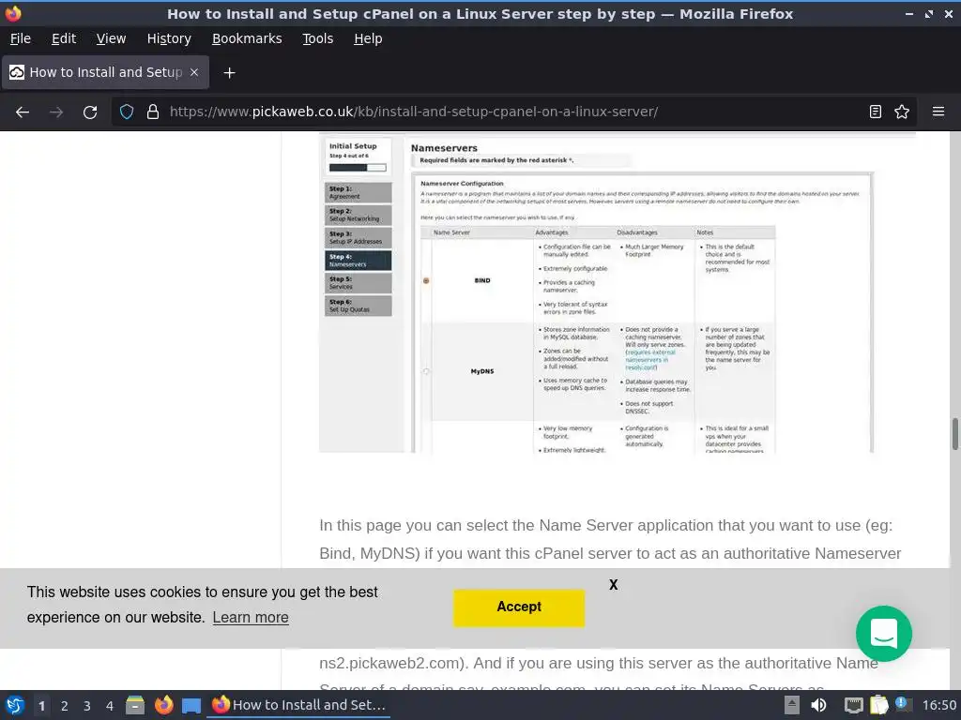
Task: Click the removable media tray icon
Action: [x=792, y=705]
